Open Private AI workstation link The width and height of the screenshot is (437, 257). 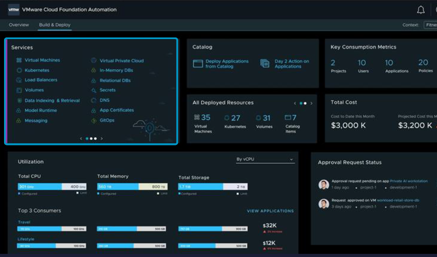tap(409, 181)
